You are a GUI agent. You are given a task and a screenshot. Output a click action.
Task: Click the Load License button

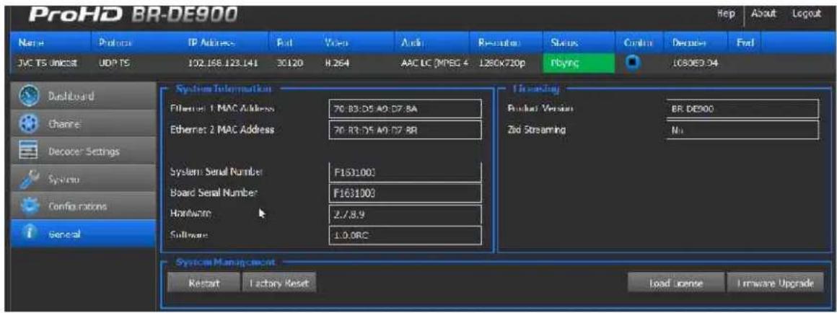tap(675, 283)
